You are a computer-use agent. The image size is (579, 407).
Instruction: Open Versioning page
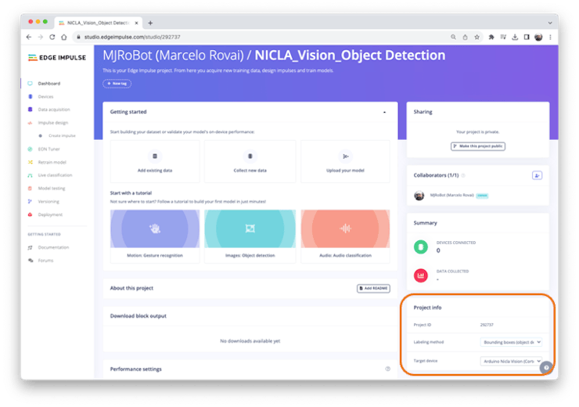49,202
